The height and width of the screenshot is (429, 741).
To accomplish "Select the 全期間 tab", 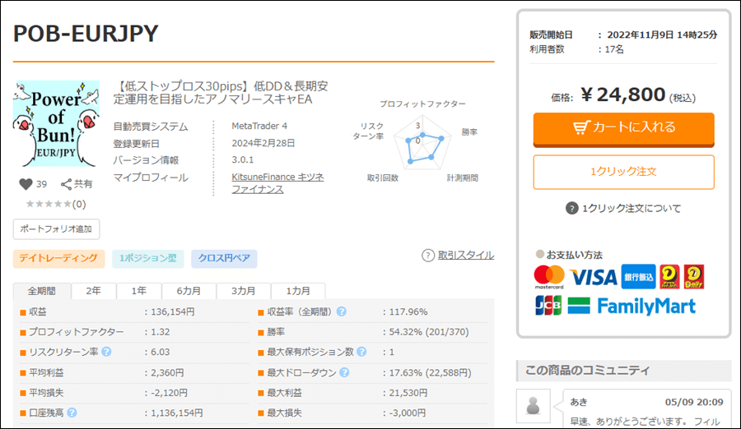I will (42, 291).
